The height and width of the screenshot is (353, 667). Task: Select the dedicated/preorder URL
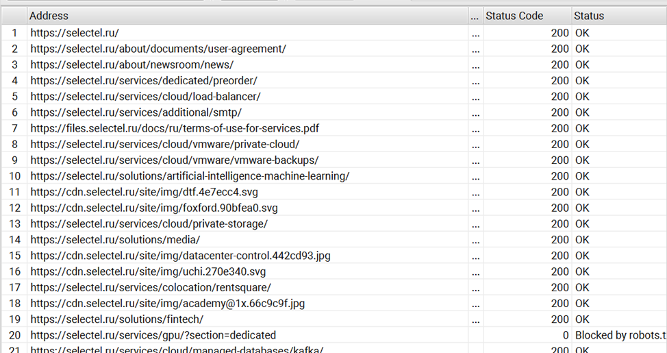pyautogui.click(x=144, y=80)
